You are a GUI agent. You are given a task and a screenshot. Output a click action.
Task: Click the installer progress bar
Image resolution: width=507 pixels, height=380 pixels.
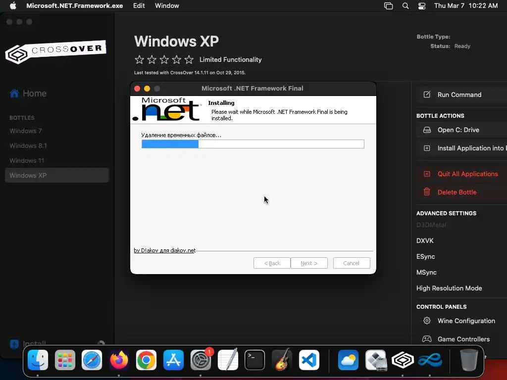[x=253, y=144]
